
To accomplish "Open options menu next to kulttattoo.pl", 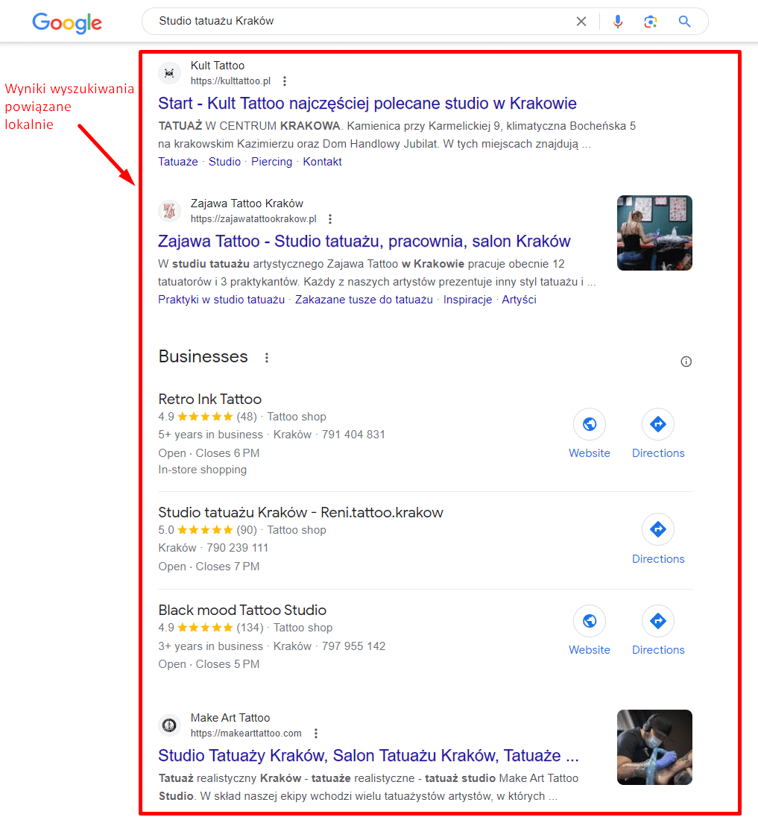I will click(x=285, y=81).
